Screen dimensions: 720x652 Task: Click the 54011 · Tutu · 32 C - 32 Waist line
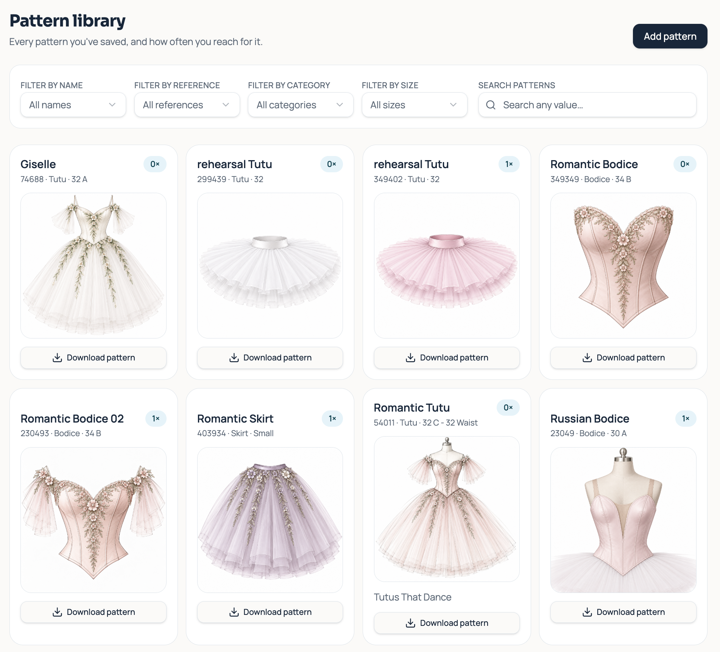pos(425,423)
